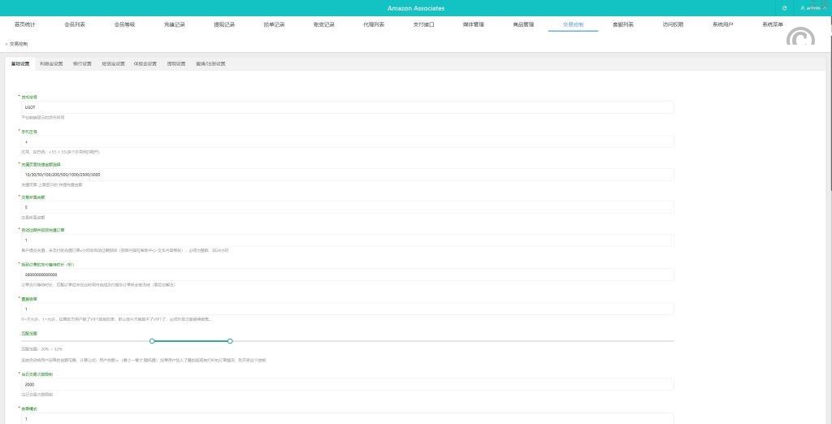The width and height of the screenshot is (832, 424).
Task: Select the 提现设置 tab
Action: coord(176,63)
